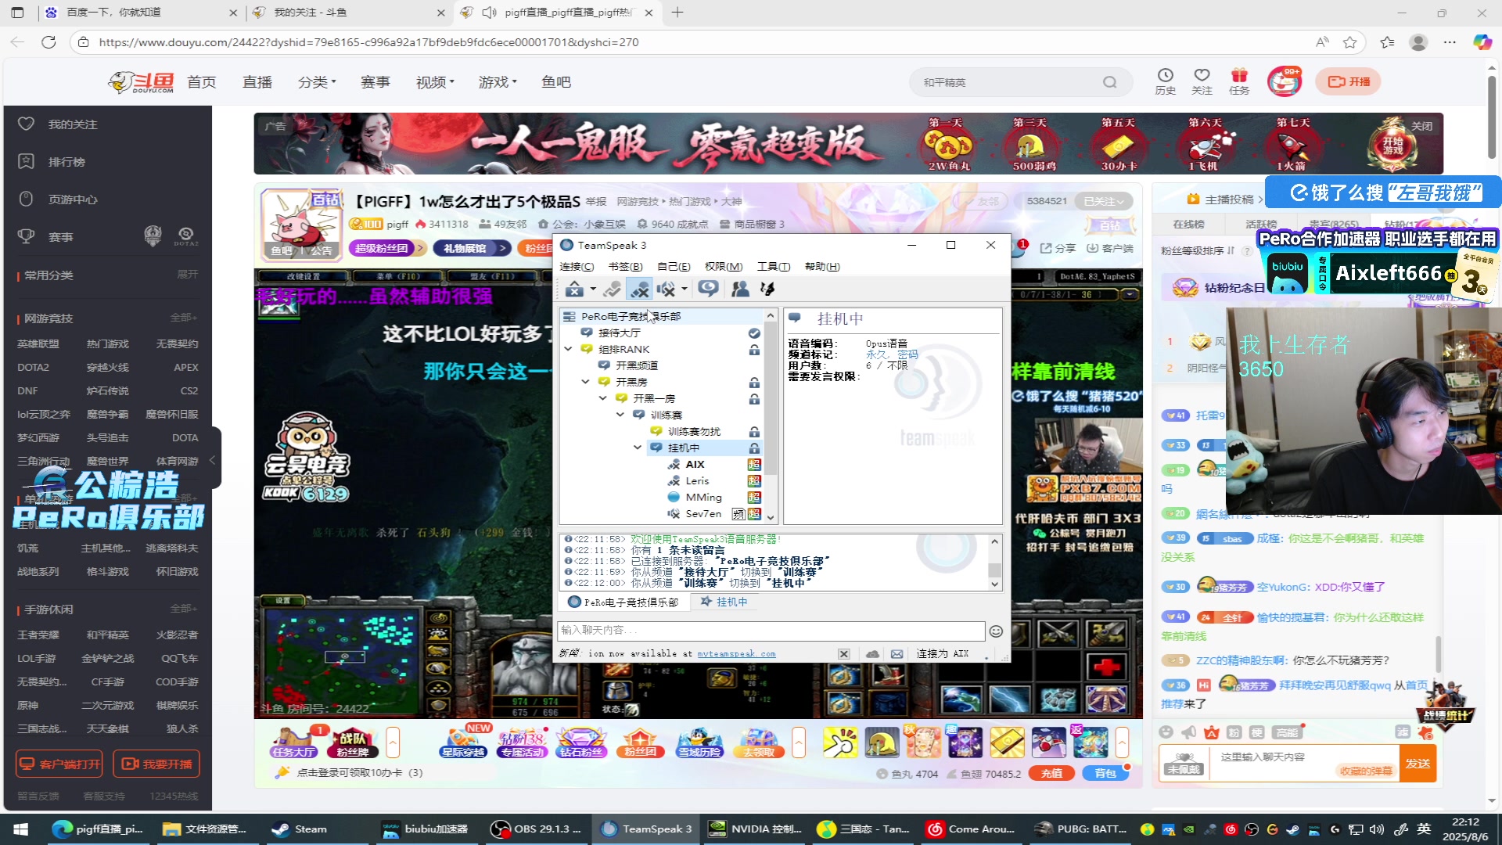Image resolution: width=1502 pixels, height=845 pixels.
Task: Open TeamSpeak 连接(C) menu
Action: tap(577, 267)
